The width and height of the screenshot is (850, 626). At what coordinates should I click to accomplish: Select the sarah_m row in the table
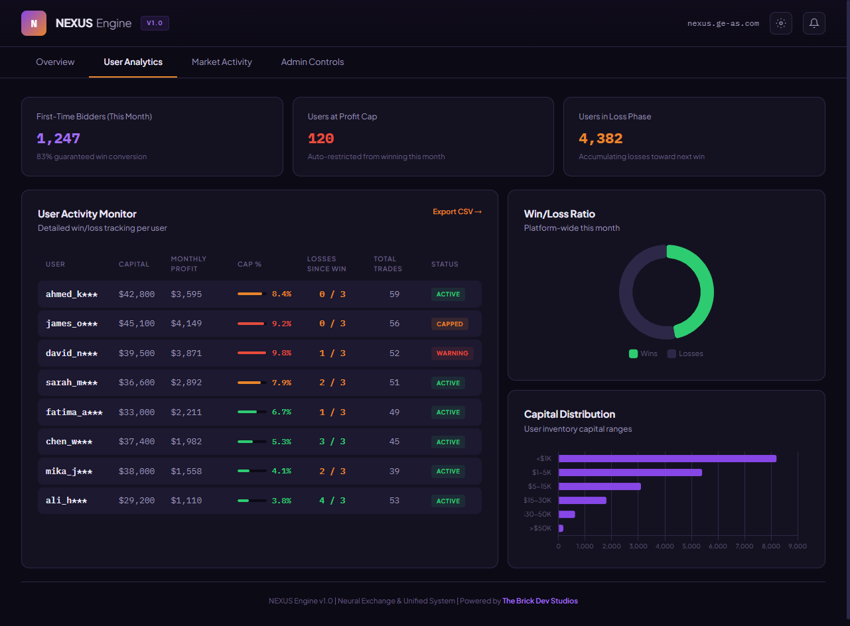click(259, 383)
